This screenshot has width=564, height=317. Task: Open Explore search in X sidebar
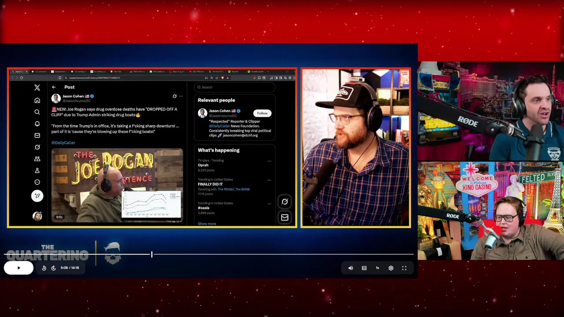tap(37, 112)
